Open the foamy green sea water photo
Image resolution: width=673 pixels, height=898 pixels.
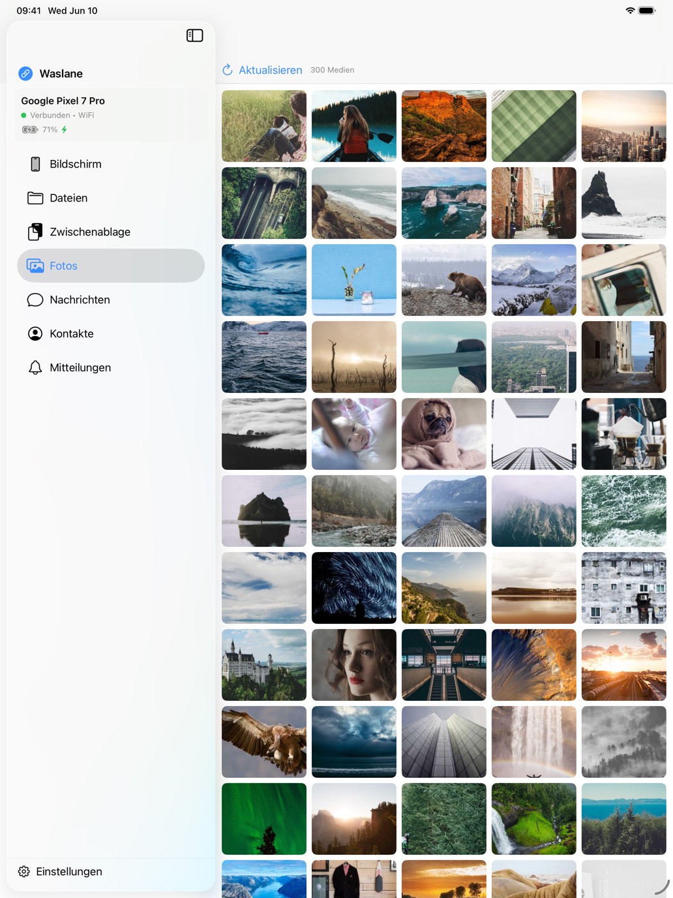(624, 511)
